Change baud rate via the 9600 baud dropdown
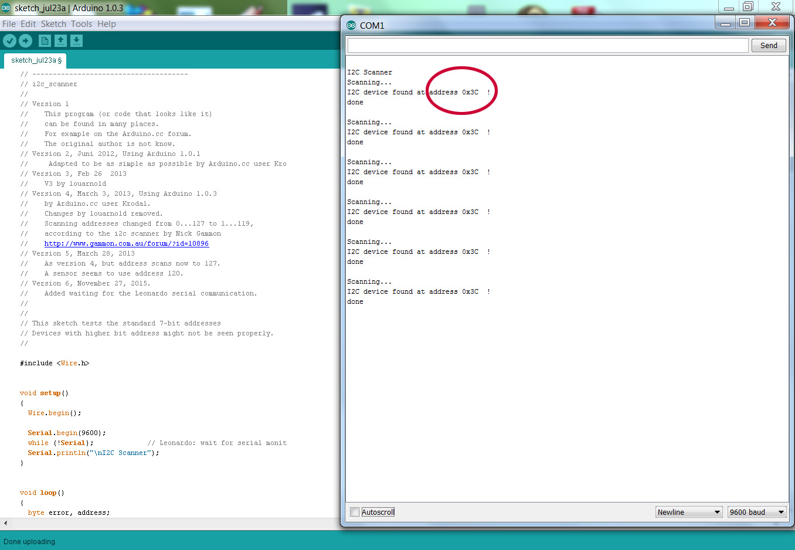 pos(756,511)
